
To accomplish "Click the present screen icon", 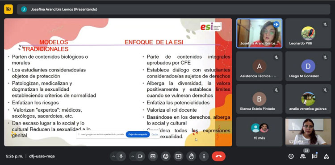I will click(x=178, y=157).
